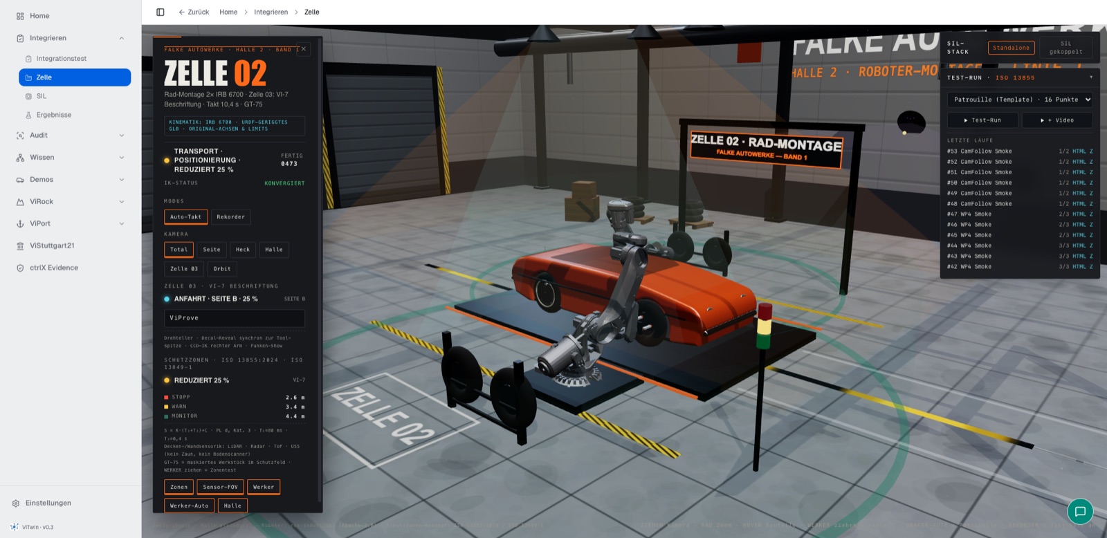Toggle the Werker-Auto option
Screen dimensions: 1107x538
[x=189, y=505]
